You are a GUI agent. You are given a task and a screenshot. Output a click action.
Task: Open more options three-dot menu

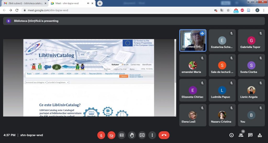tap(152, 135)
